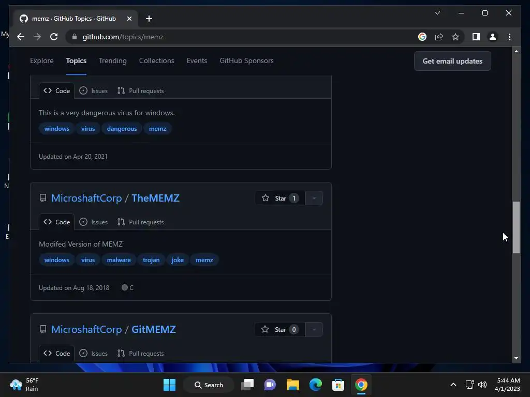Select the Topics navigation tab
The image size is (530, 397).
click(x=76, y=61)
